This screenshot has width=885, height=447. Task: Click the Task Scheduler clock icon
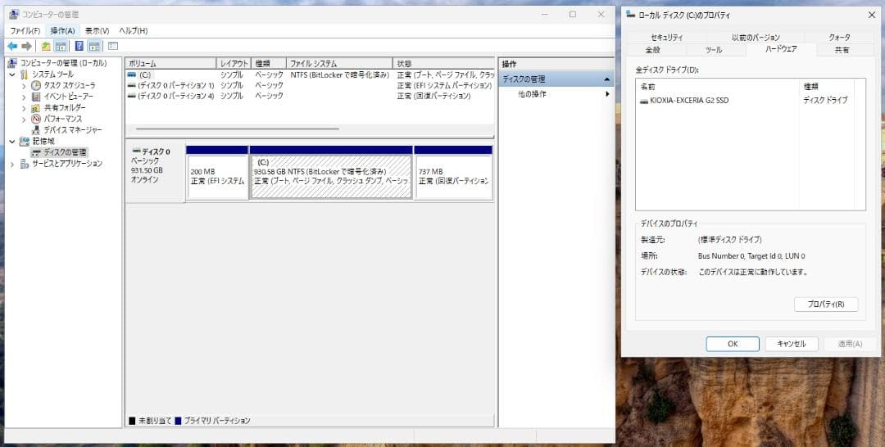click(36, 86)
